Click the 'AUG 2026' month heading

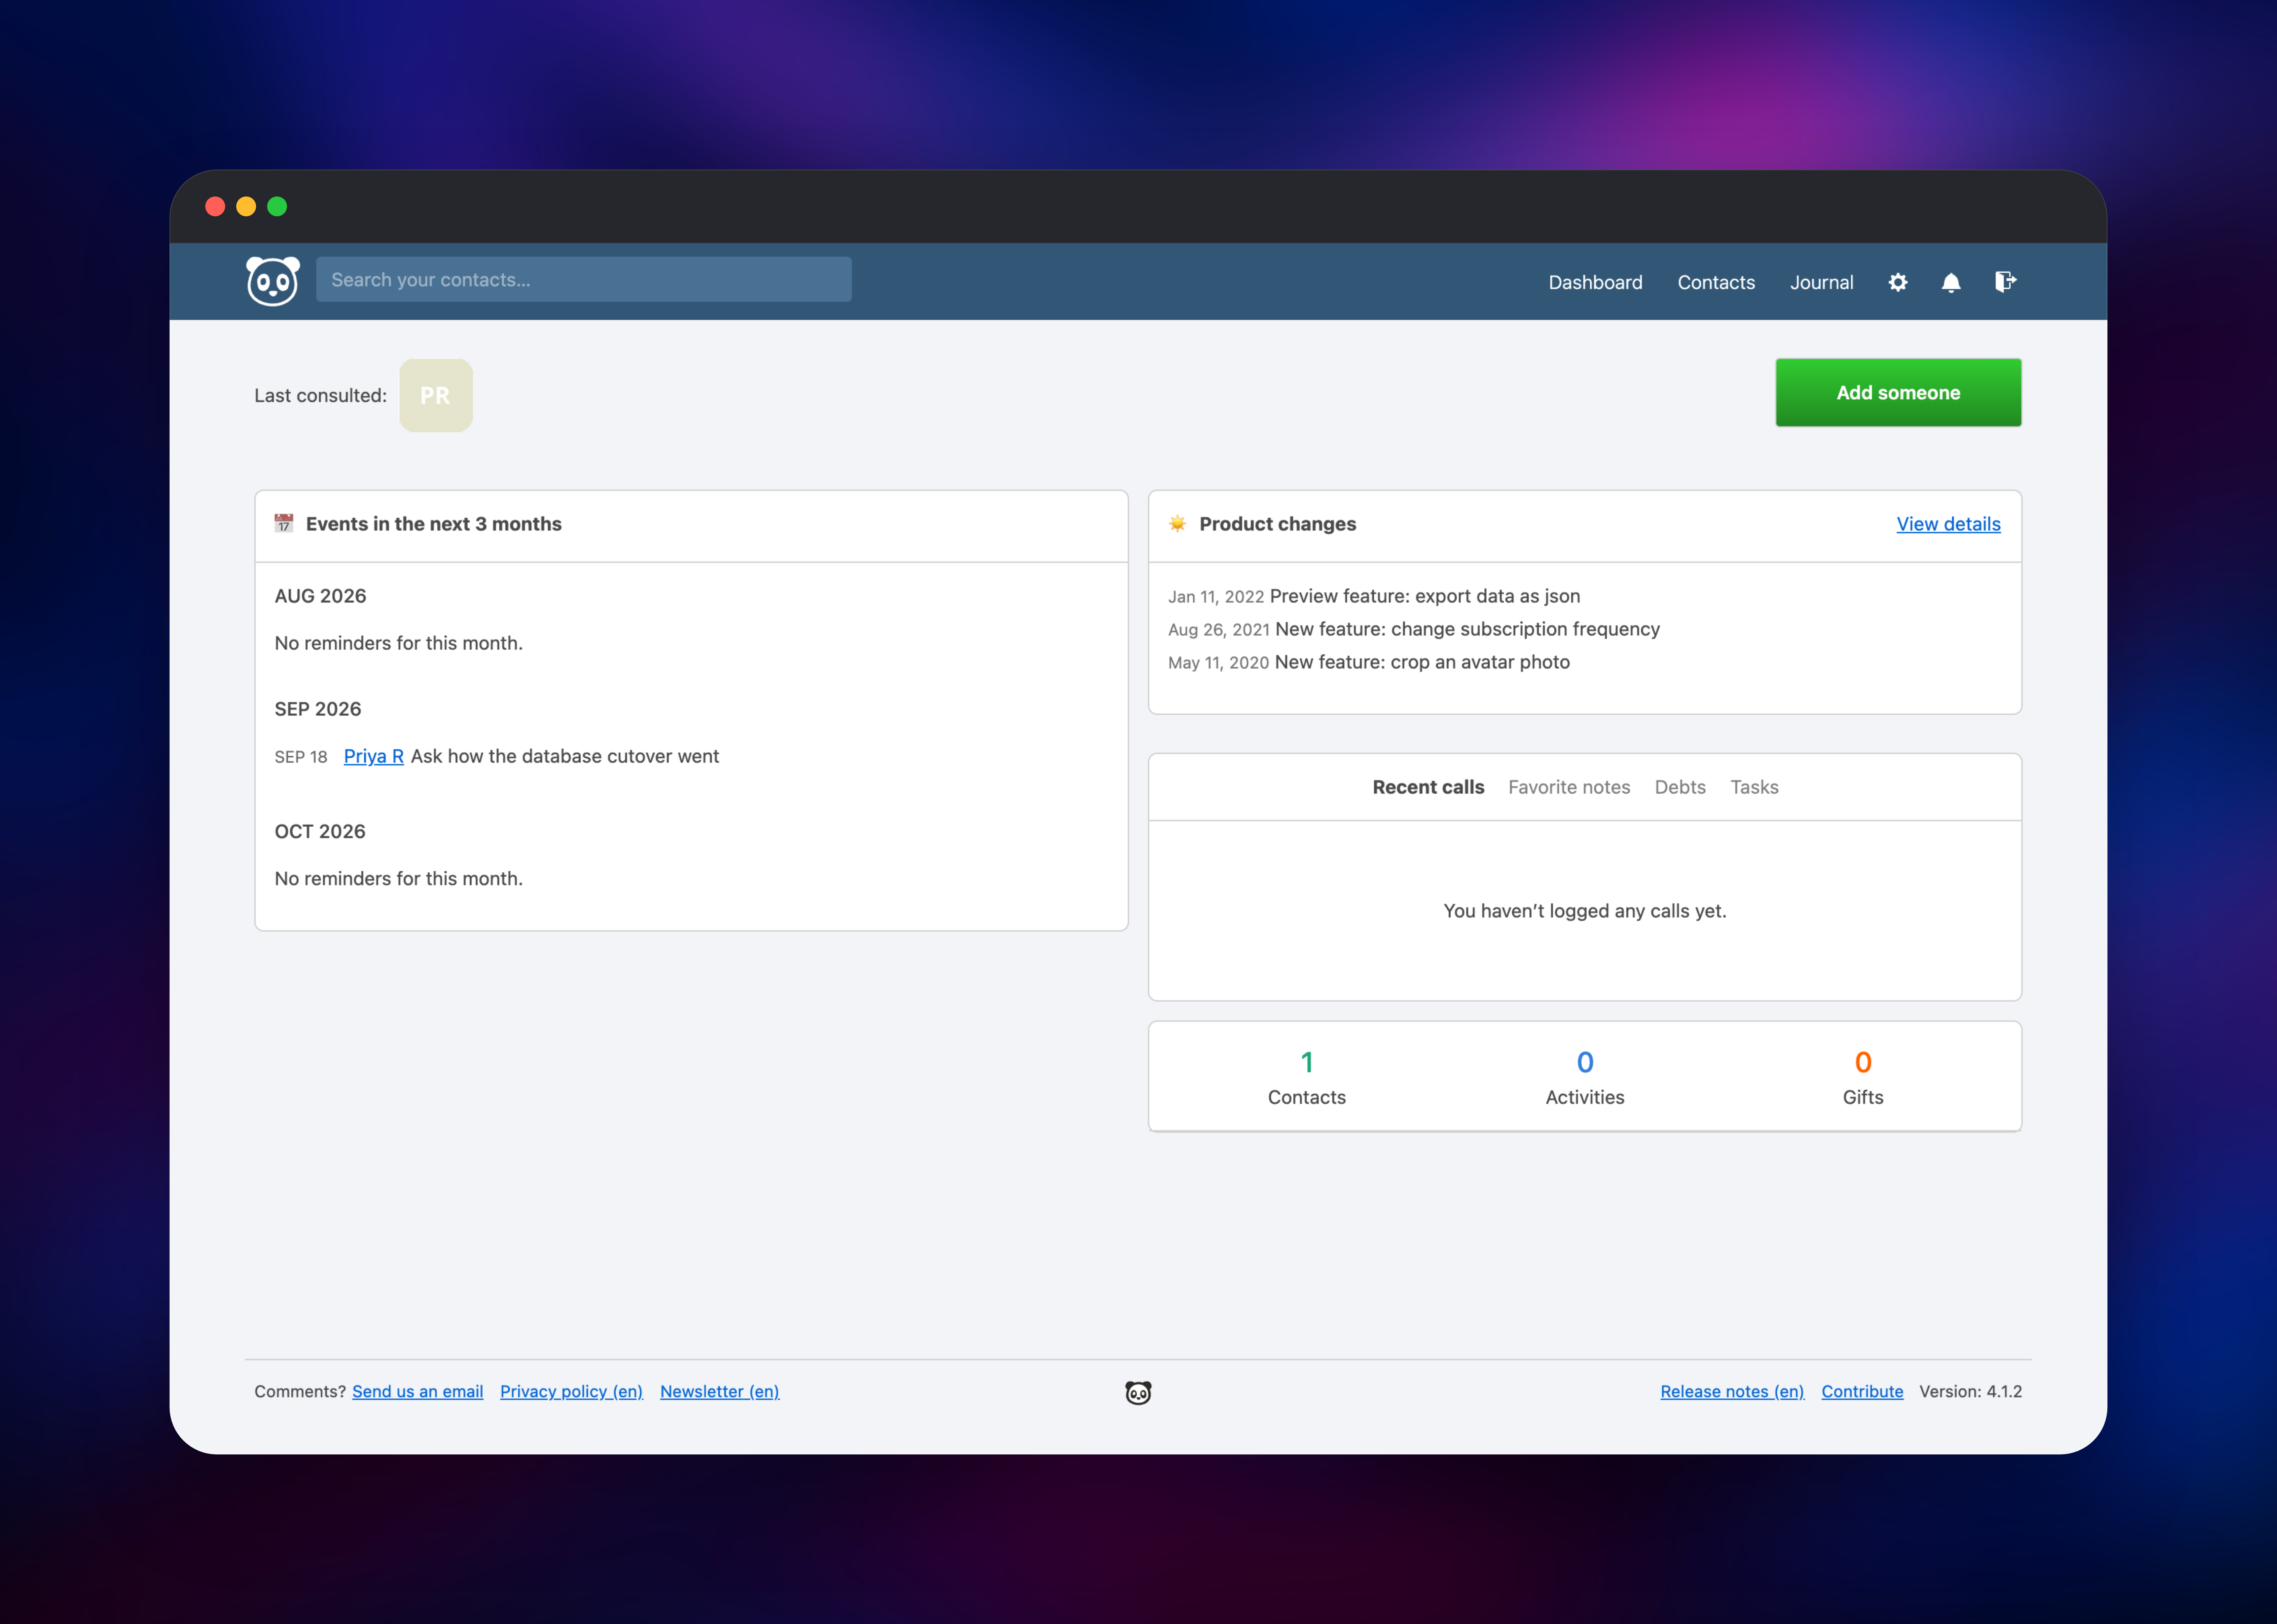pos(320,596)
